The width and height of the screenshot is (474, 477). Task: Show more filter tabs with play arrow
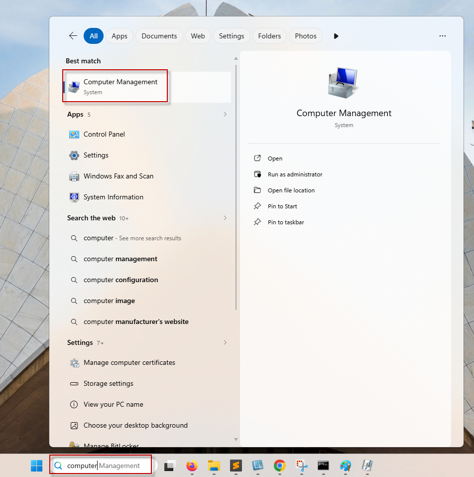pyautogui.click(x=336, y=36)
